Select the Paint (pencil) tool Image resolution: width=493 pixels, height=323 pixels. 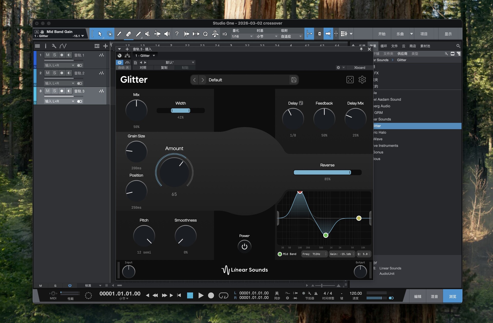coord(138,34)
